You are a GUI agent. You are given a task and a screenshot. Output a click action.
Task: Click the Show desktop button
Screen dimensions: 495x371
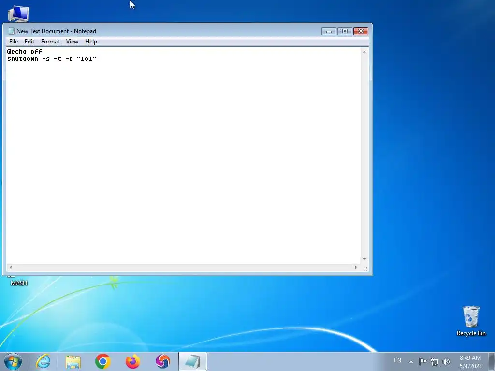tap(492, 361)
